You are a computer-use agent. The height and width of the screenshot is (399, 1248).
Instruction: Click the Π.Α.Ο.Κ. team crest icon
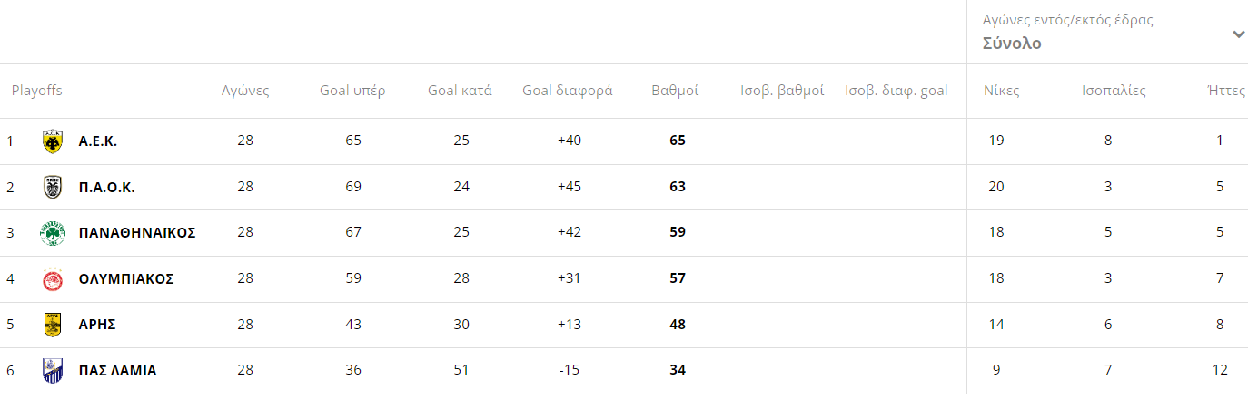click(x=53, y=187)
